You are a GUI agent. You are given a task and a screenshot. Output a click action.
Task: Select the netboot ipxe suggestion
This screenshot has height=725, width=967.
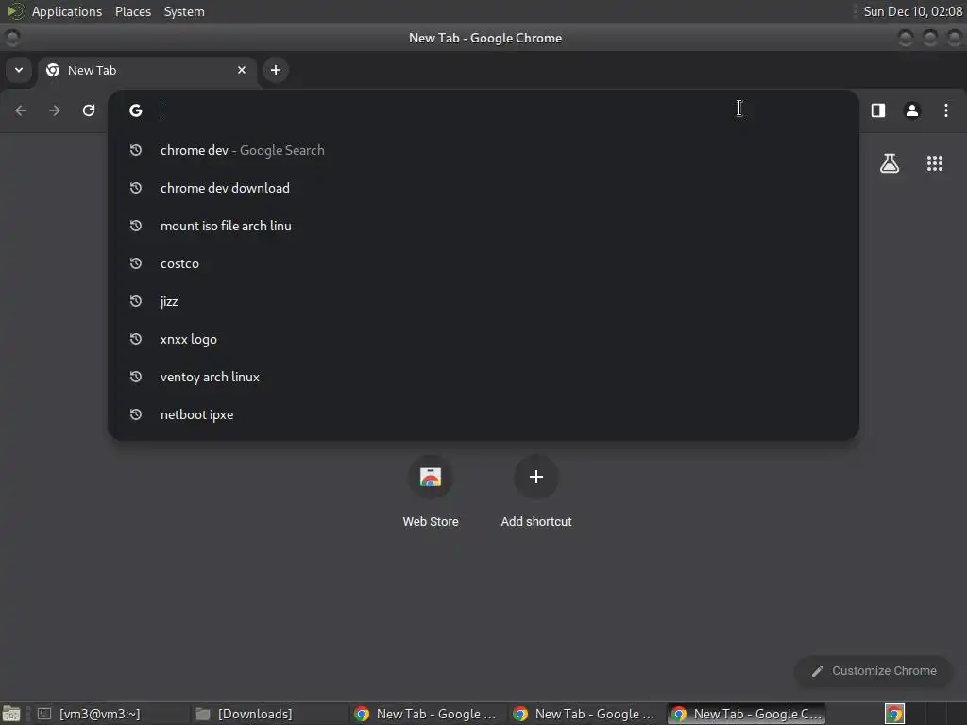(483, 414)
